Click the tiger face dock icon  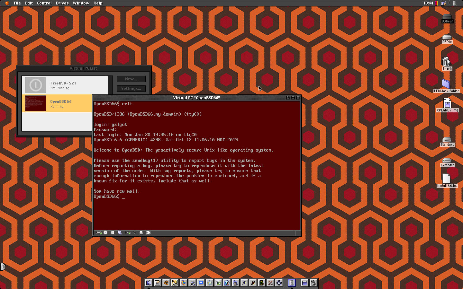pyautogui.click(x=175, y=283)
